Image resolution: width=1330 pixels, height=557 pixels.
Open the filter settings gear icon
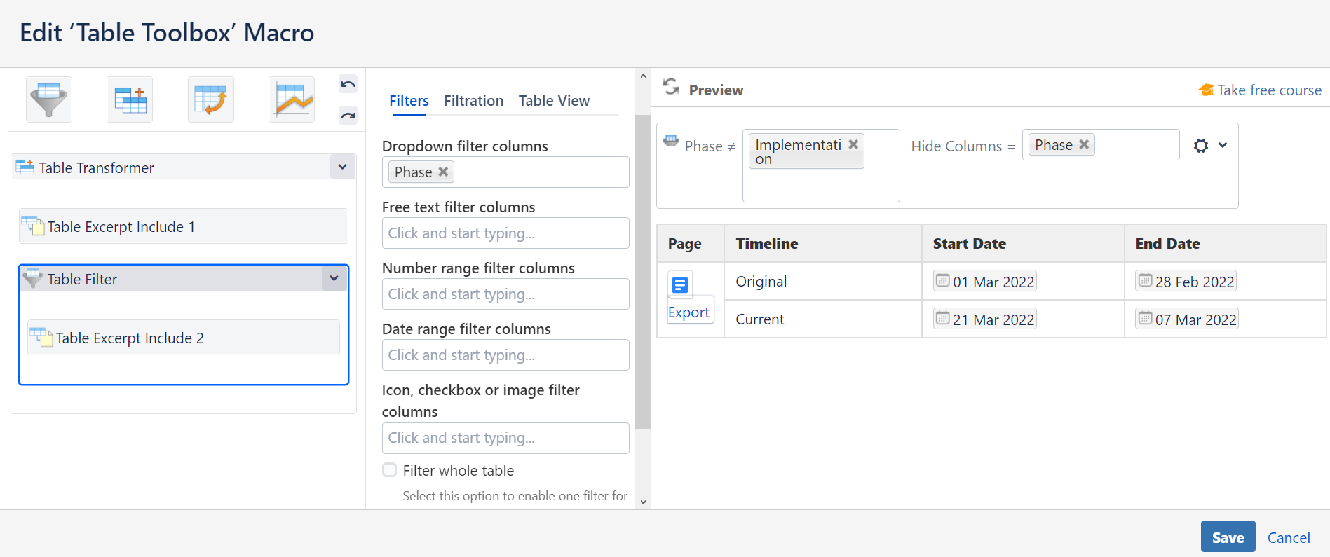click(x=1201, y=146)
